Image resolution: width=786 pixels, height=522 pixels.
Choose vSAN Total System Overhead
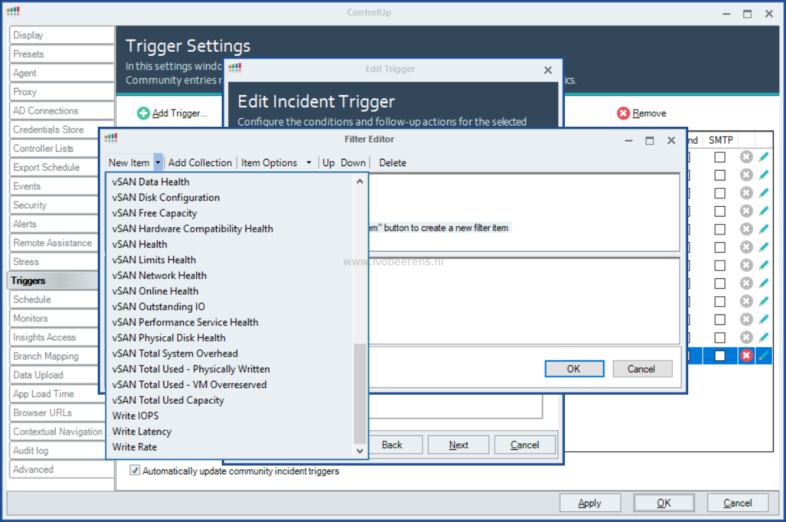(x=175, y=353)
